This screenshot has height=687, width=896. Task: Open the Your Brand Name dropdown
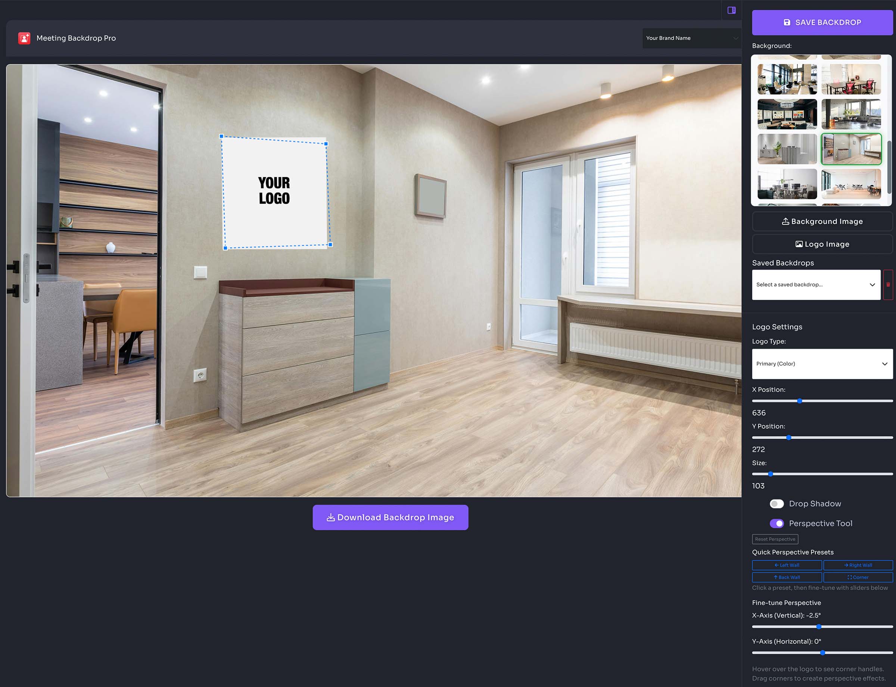[x=691, y=38]
